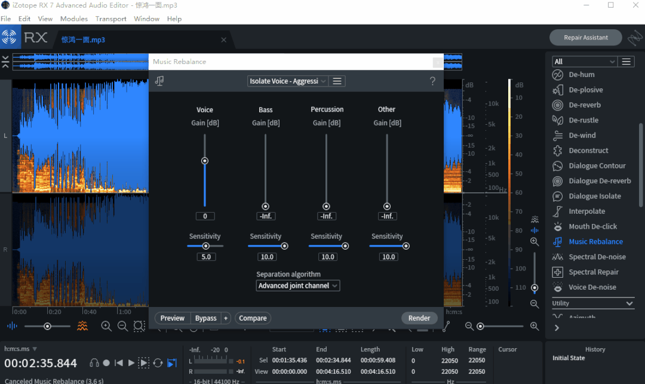Viewport: 645px width, 384px height.
Task: Click the rewind to start button
Action: coord(119,363)
